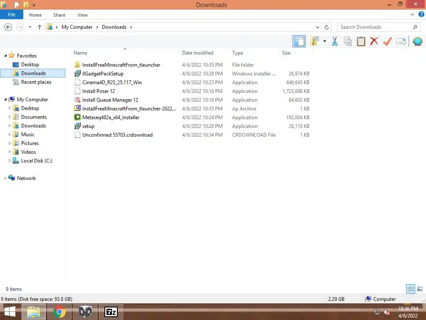Click File Explorer on the taskbar

[33, 312]
